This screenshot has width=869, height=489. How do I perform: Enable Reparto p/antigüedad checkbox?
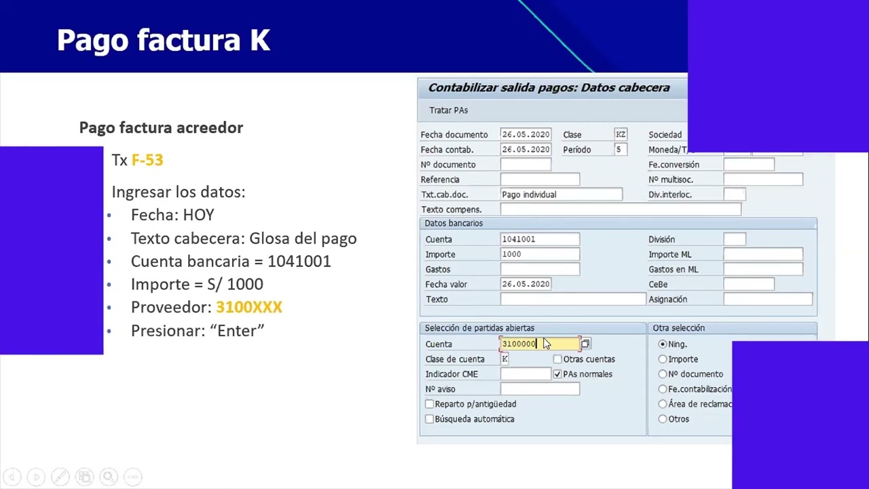pyautogui.click(x=429, y=404)
